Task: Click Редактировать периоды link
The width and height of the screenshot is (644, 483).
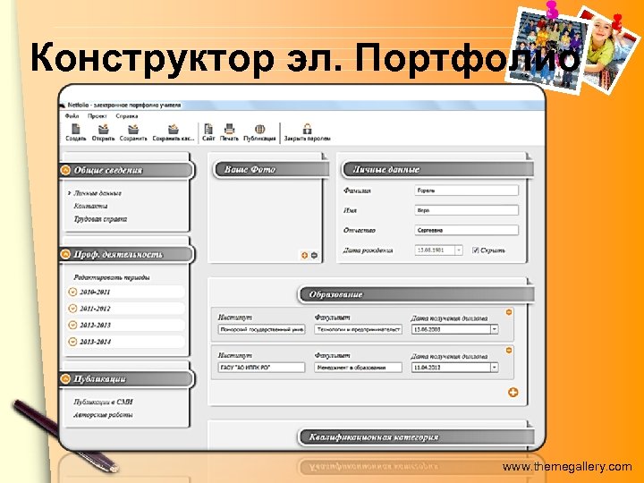Action: [x=111, y=277]
